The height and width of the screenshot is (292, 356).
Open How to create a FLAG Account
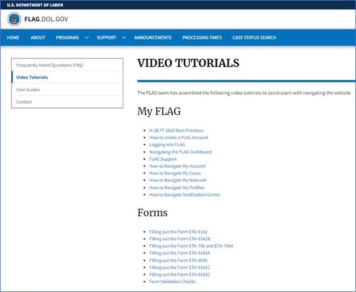pos(179,137)
